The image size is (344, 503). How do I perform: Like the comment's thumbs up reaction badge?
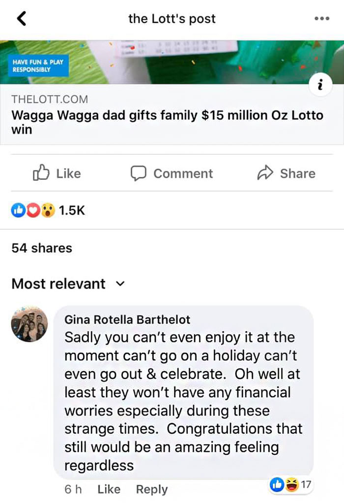(x=278, y=485)
